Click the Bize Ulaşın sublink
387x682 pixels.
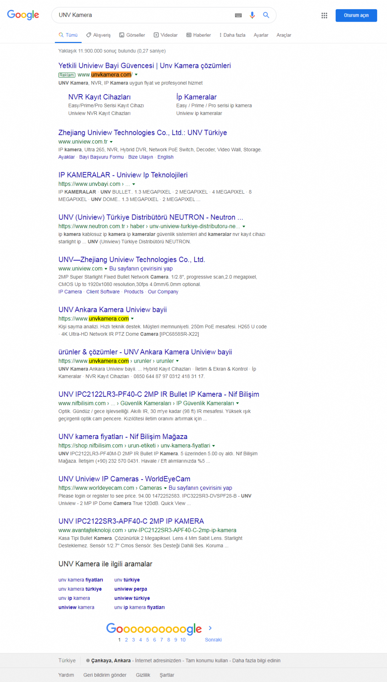[x=141, y=157]
